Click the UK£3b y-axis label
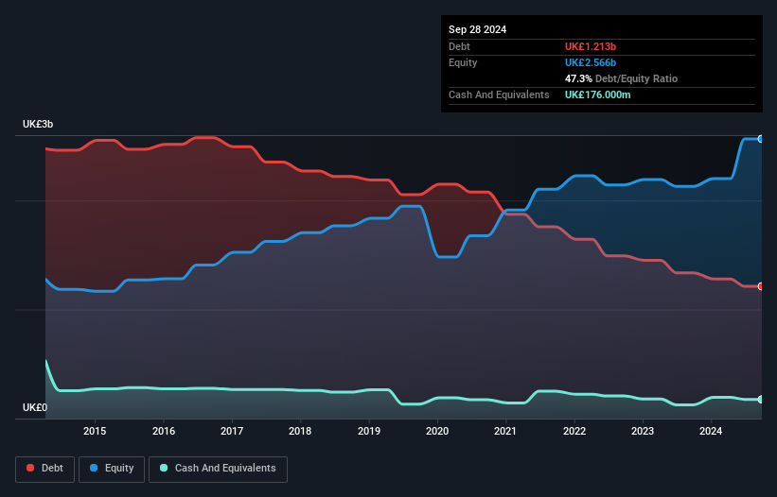 click(38, 124)
